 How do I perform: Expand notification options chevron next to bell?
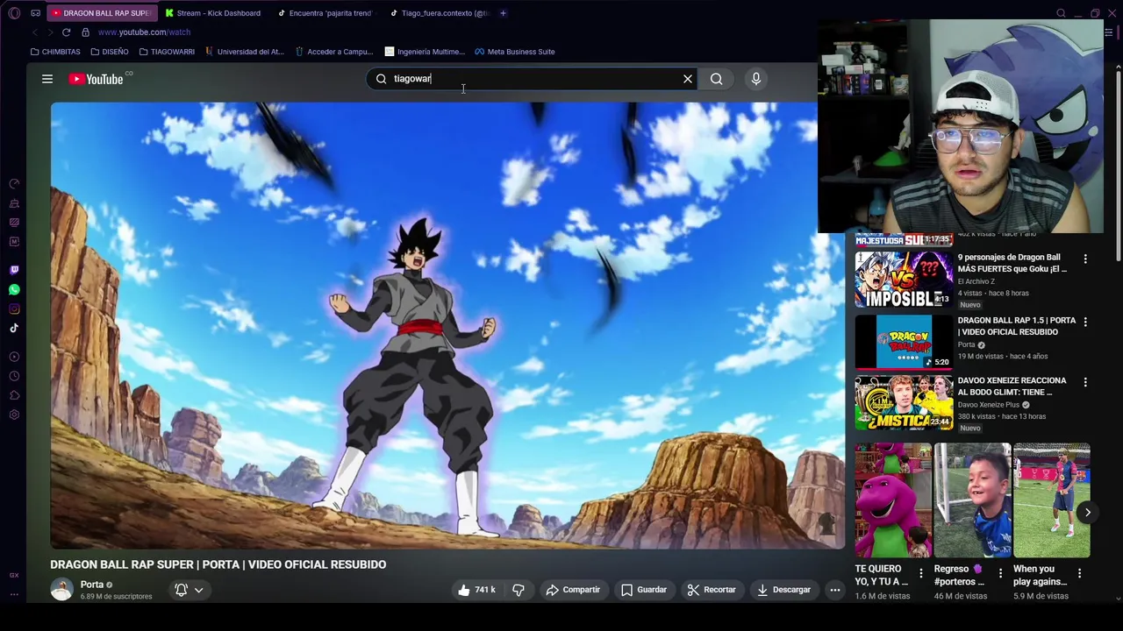coord(199,590)
